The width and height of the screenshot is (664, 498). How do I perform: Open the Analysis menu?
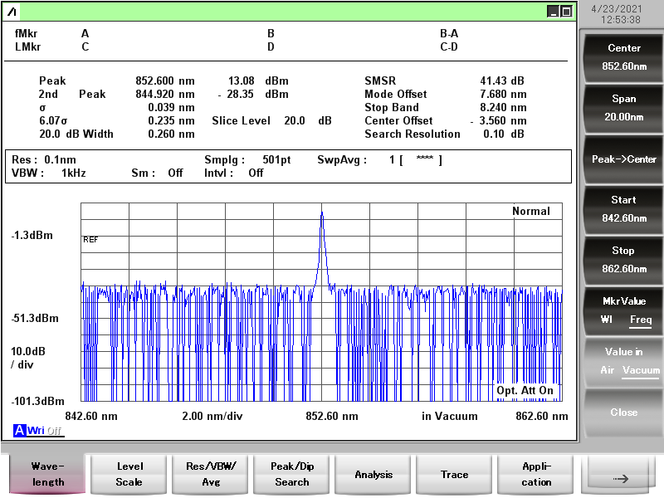pyautogui.click(x=373, y=474)
